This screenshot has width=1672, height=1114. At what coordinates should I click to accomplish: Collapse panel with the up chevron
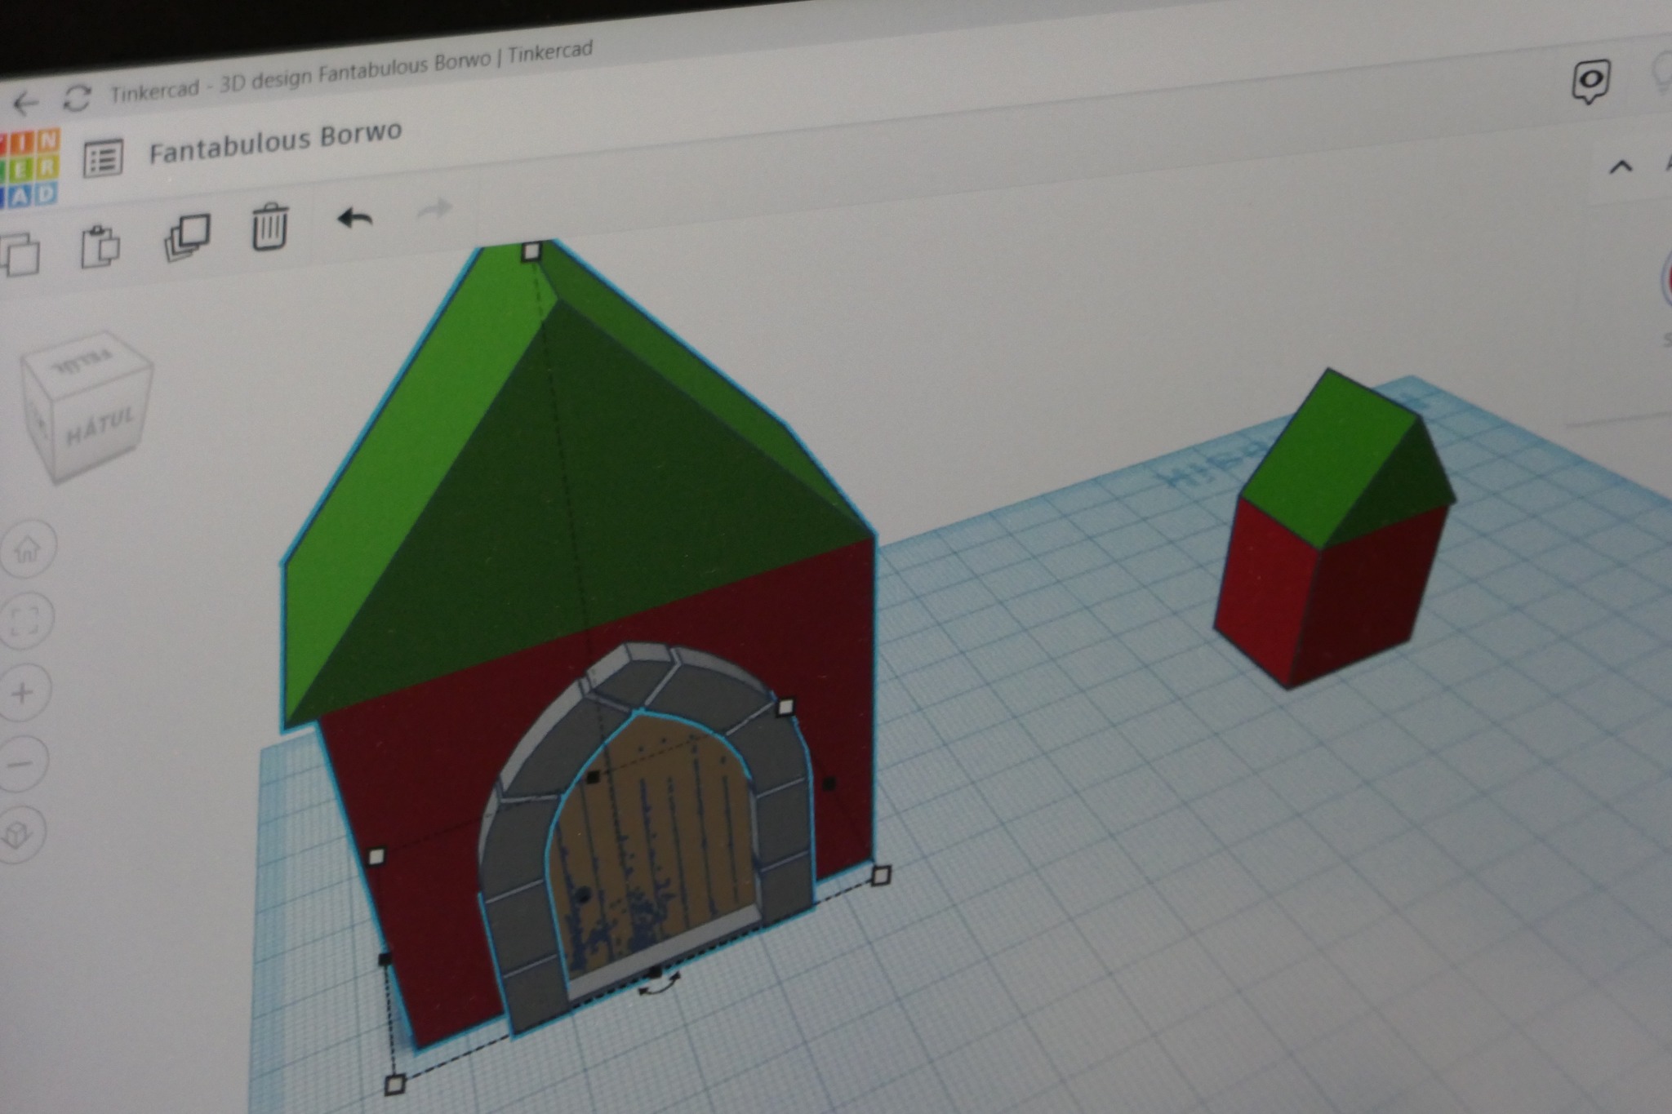coord(1620,167)
